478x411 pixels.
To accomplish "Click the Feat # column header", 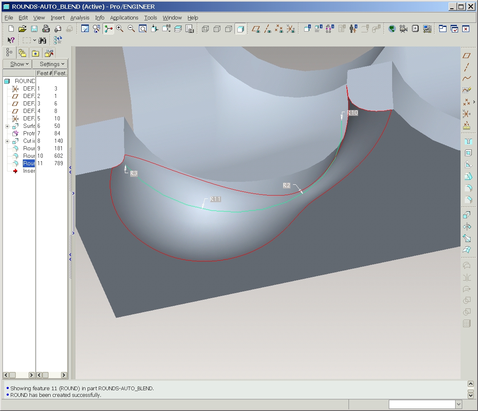I will [x=44, y=73].
